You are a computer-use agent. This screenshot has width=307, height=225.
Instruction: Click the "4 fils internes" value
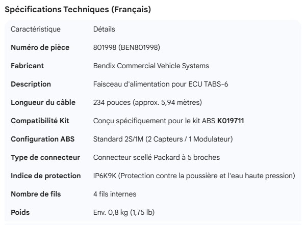click(x=115, y=194)
